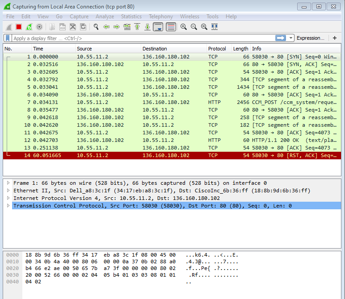345x299 pixels.
Task: Select packet 10 with length 182
Action: 172,125
